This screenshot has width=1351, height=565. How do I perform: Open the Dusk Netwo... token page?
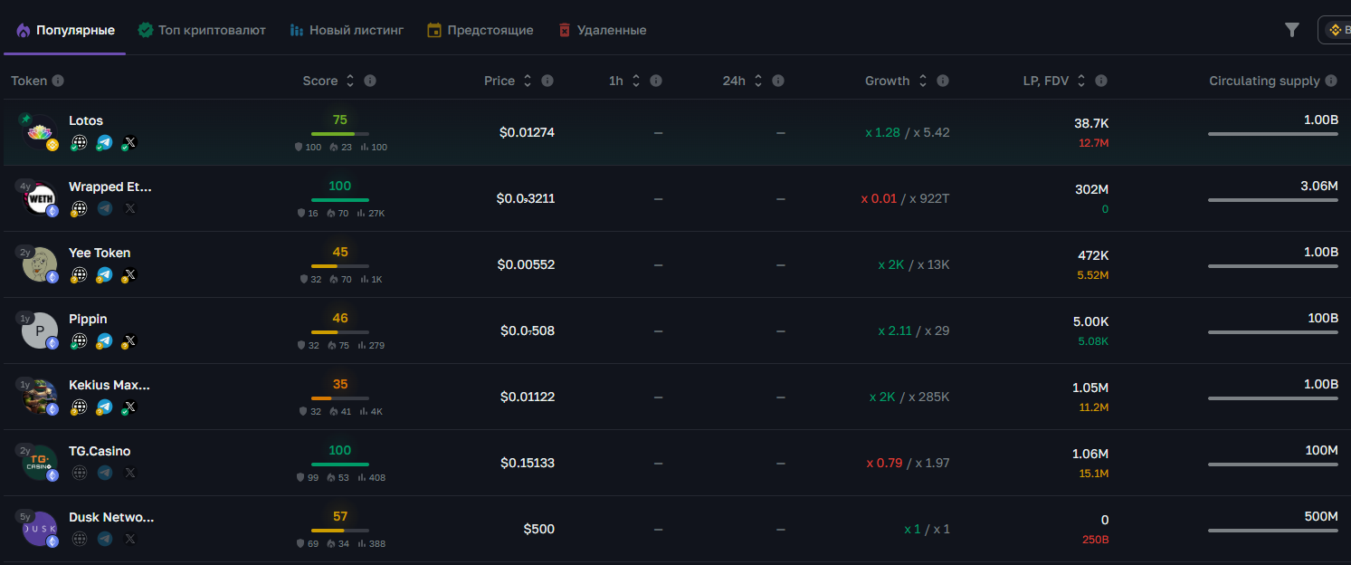coord(111,517)
